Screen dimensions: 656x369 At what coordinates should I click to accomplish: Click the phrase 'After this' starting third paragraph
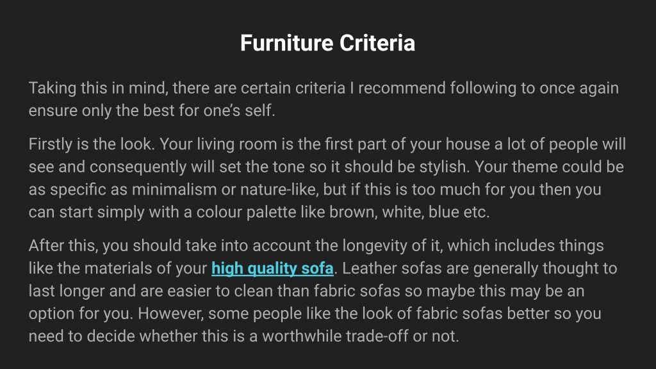coord(63,245)
